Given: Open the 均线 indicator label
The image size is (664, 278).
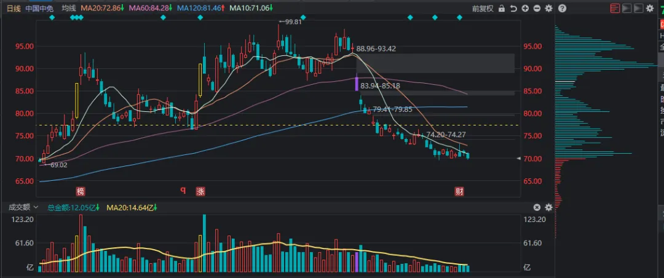Looking at the screenshot, I should 68,8.
